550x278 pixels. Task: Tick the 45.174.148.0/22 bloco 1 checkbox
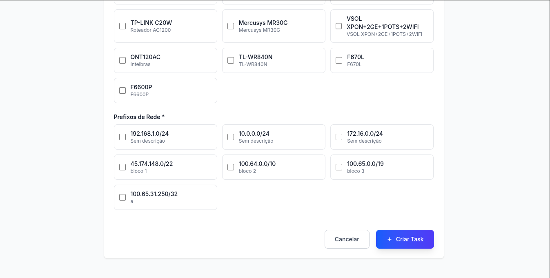[122, 167]
